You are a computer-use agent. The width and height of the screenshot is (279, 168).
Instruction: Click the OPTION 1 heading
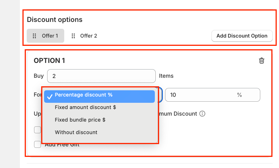click(49, 61)
